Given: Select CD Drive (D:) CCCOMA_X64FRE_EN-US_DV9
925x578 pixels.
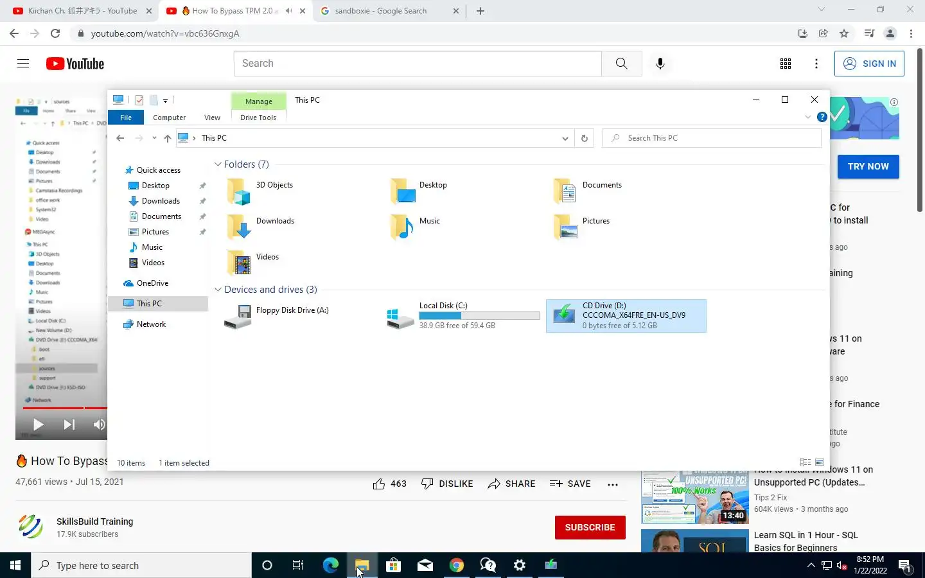Looking at the screenshot, I should coord(626,316).
